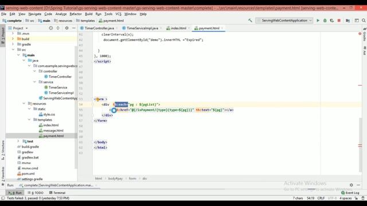Run ServingWebContentApplication with green play icon
This screenshot has height=206, width=367.
point(318,21)
